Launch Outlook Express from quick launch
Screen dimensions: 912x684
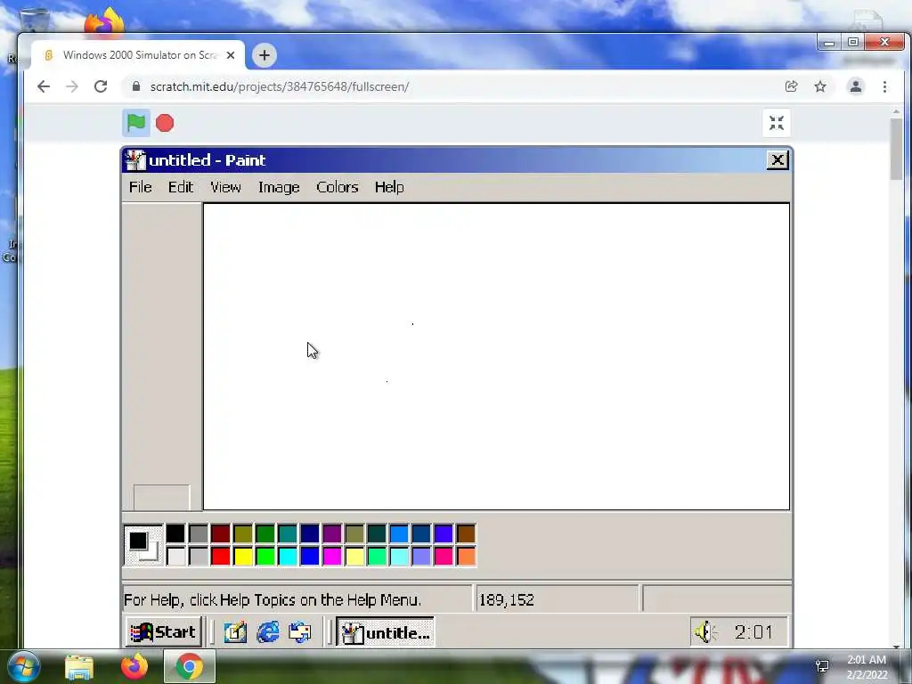tap(300, 632)
